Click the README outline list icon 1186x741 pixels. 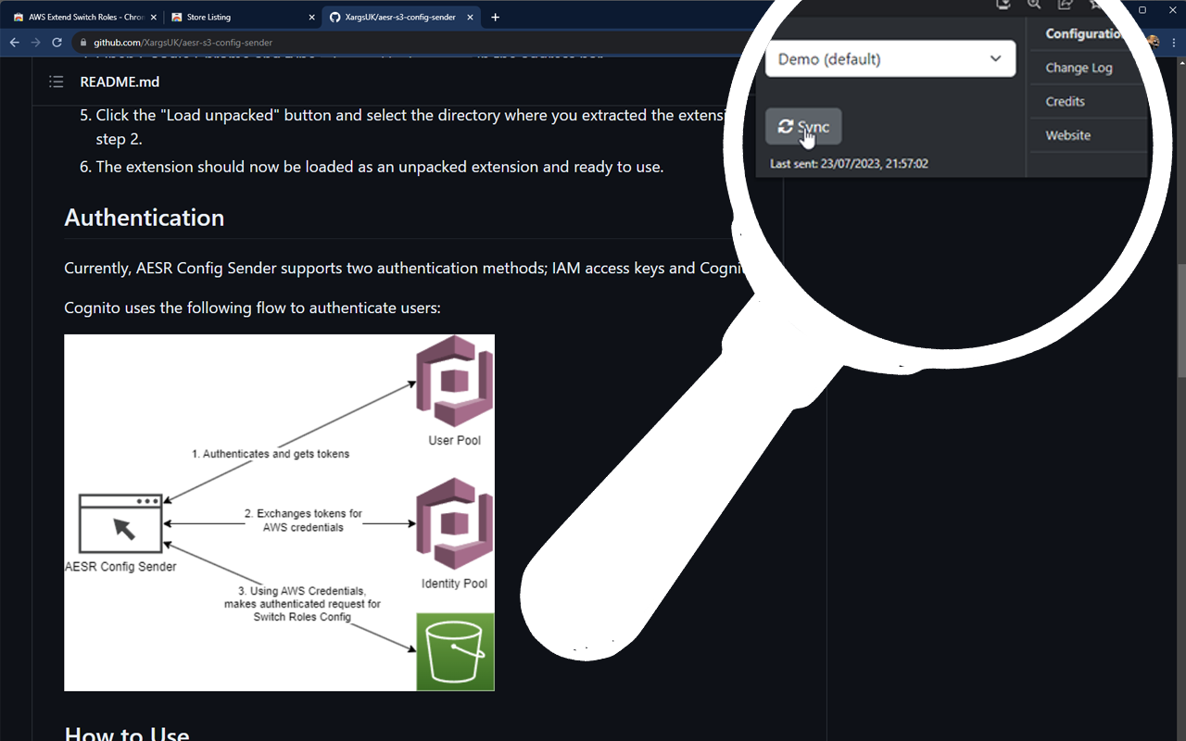tap(57, 82)
